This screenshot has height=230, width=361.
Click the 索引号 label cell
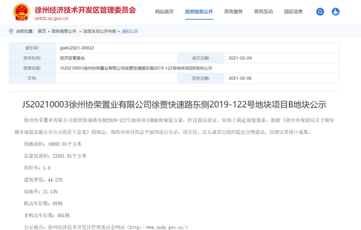pyautogui.click(x=32, y=48)
